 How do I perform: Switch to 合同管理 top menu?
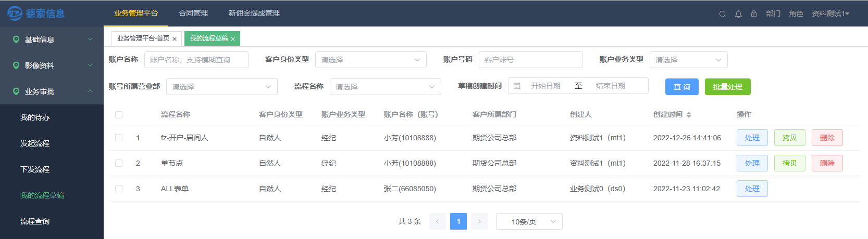point(193,13)
